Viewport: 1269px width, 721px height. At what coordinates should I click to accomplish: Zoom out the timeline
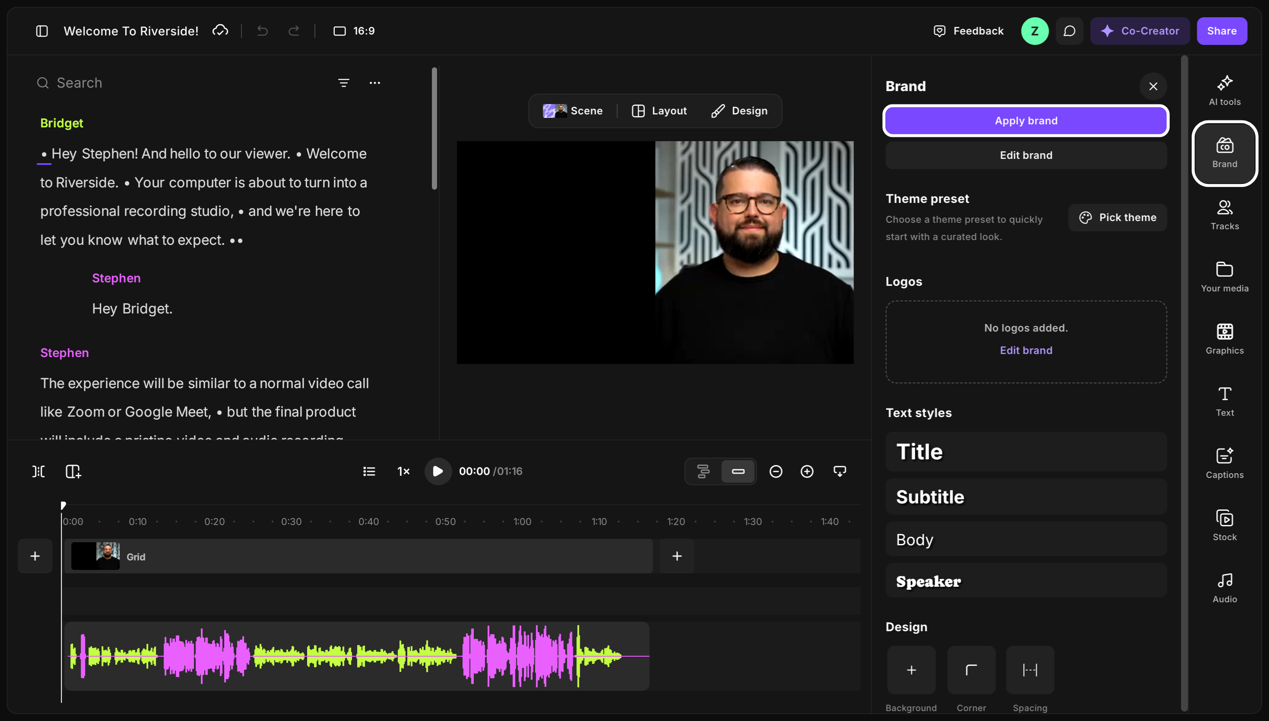click(776, 471)
